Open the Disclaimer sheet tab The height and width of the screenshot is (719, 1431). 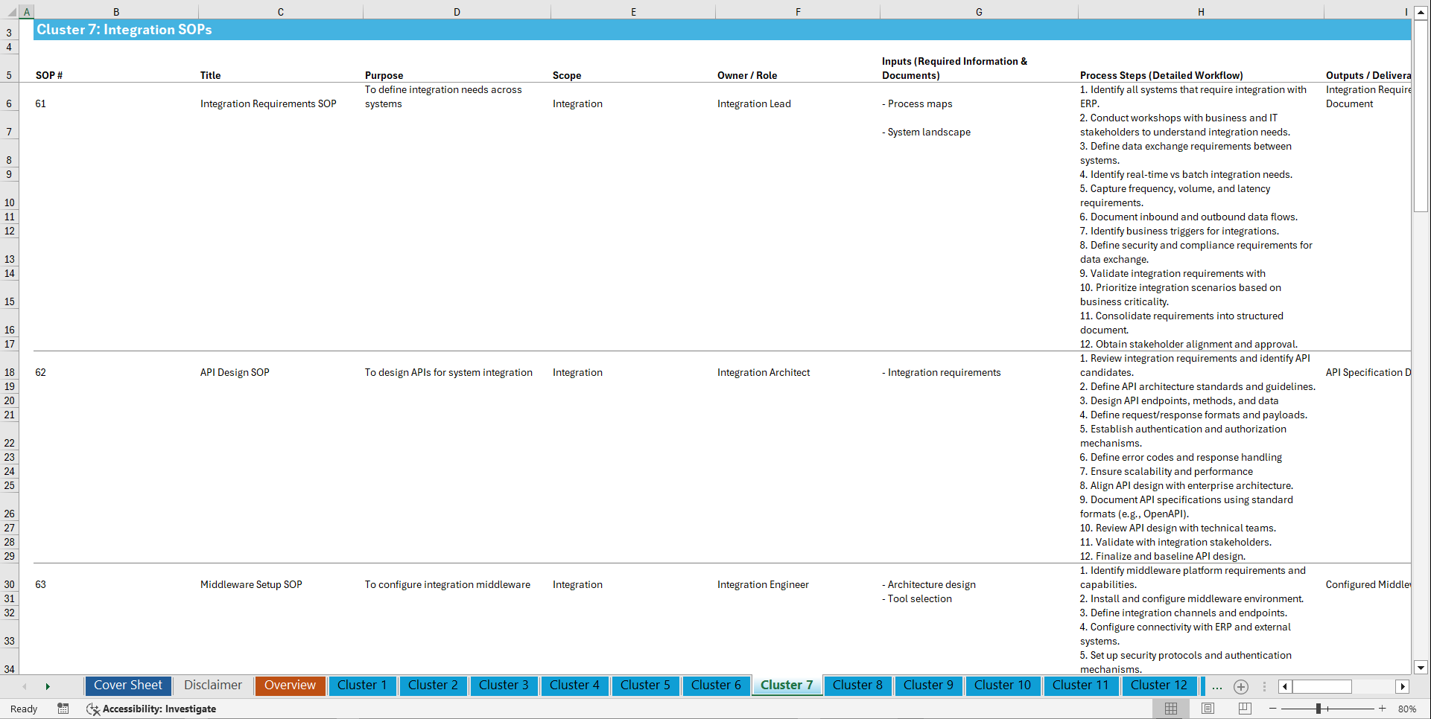tap(212, 686)
